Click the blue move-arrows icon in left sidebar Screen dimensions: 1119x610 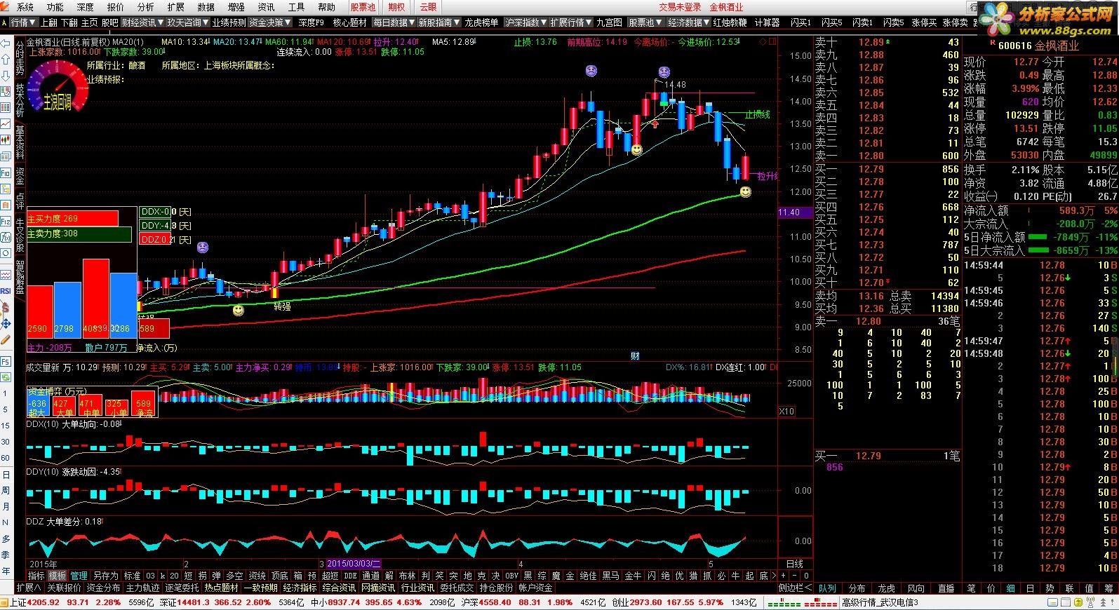[6, 323]
